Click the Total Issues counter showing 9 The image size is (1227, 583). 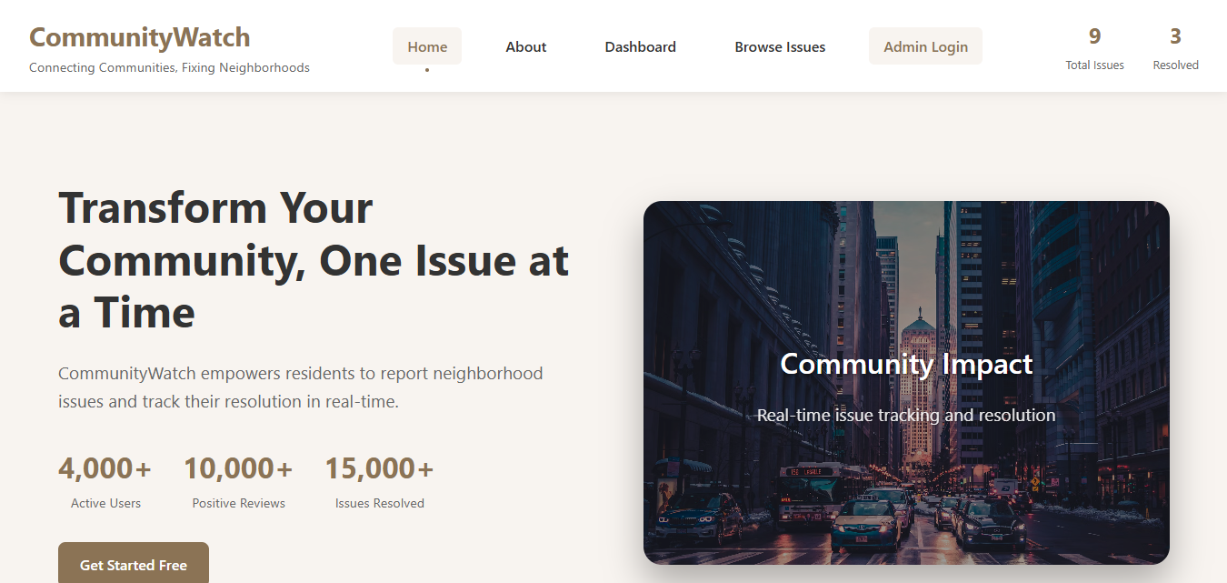1093,38
